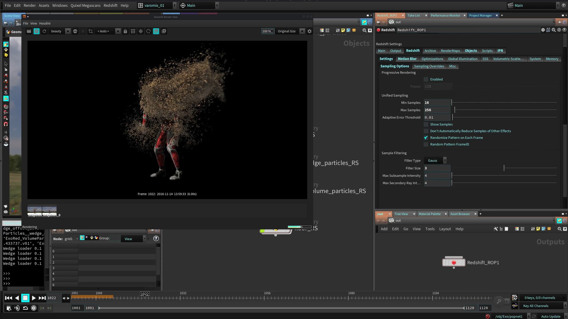Click the lock icon in render view
The height and width of the screenshot is (319, 568).
125,31
